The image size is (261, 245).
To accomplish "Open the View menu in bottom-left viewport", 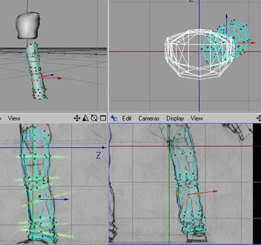I will [x=14, y=119].
